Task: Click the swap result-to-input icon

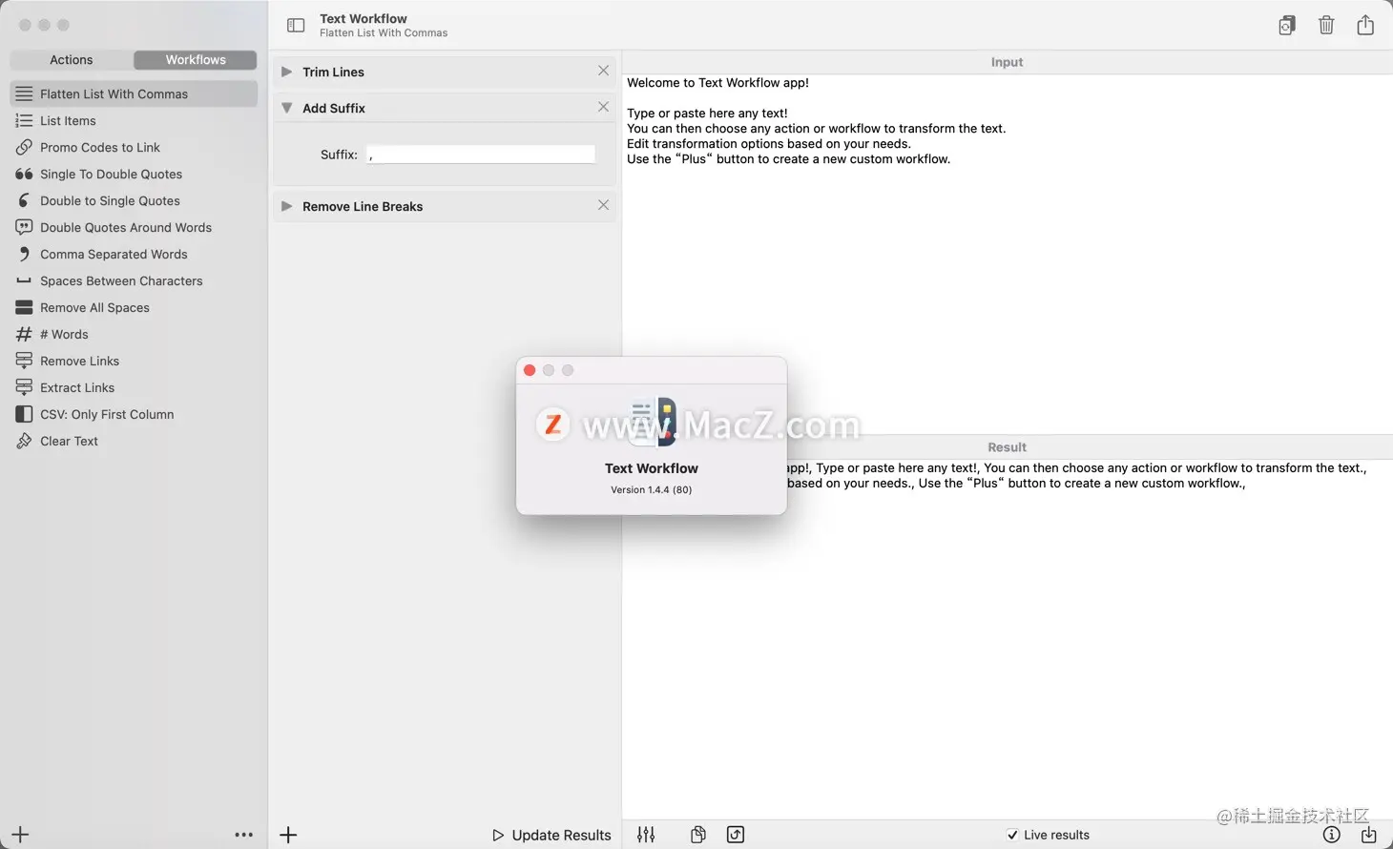Action: pos(736,835)
